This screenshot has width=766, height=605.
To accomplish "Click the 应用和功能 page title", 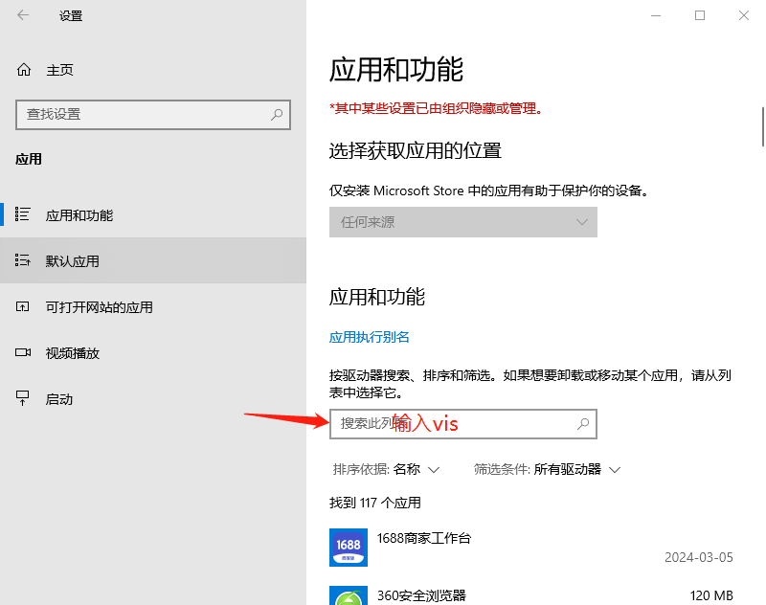I will [396, 69].
